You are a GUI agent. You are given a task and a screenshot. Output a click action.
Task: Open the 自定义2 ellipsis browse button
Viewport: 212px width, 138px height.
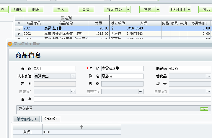141,92
